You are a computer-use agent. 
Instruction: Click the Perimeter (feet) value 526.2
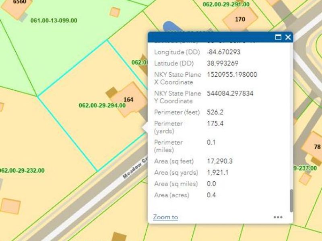215,112
